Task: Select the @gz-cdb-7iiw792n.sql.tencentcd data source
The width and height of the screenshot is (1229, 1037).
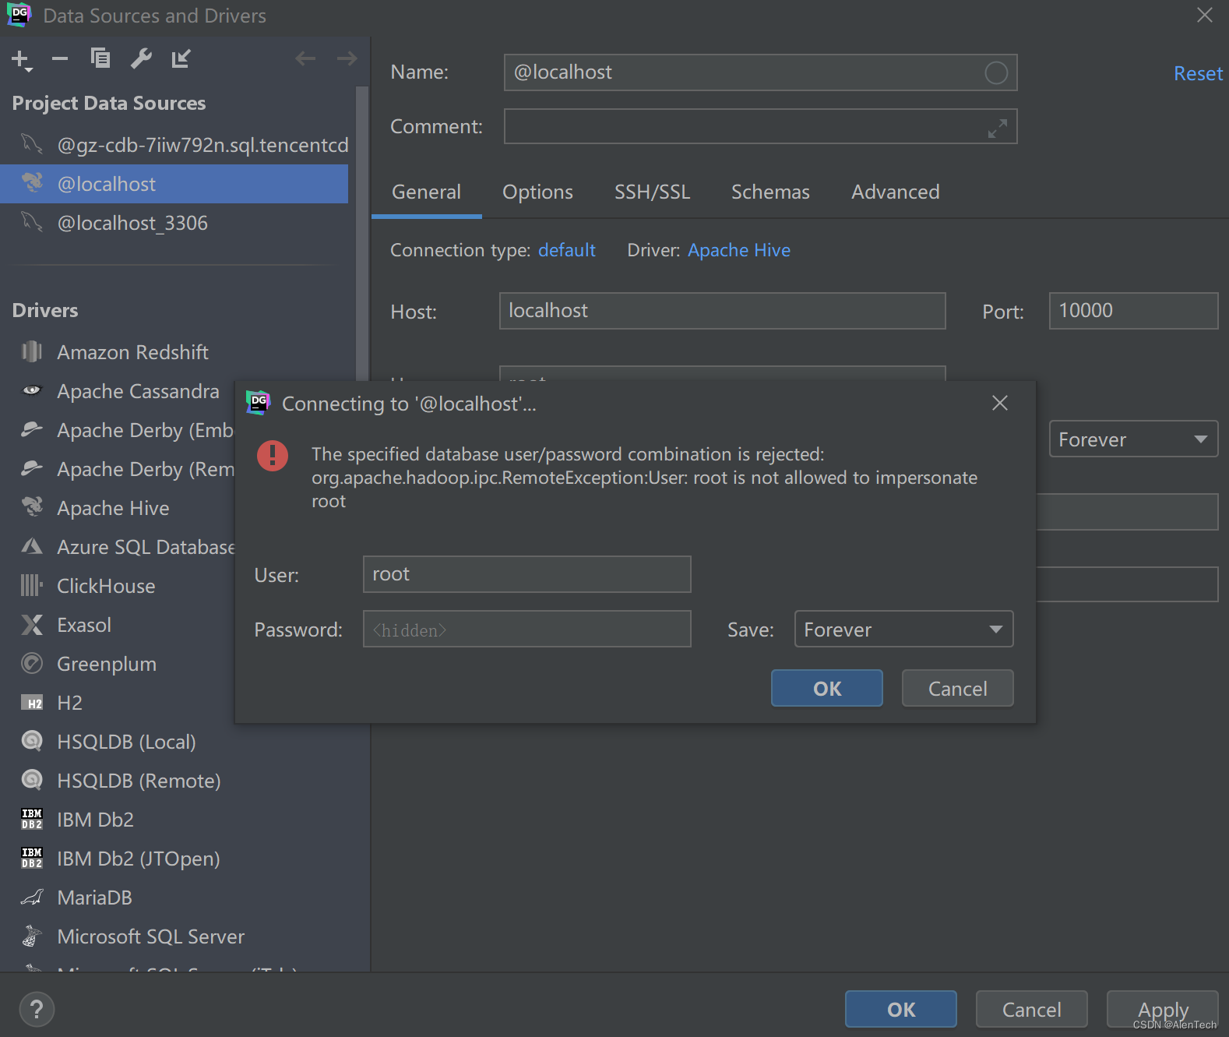Action: click(174, 145)
